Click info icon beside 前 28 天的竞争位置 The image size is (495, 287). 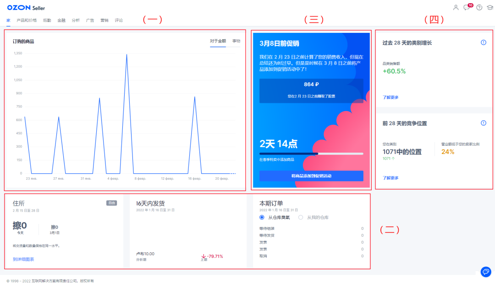point(483,123)
